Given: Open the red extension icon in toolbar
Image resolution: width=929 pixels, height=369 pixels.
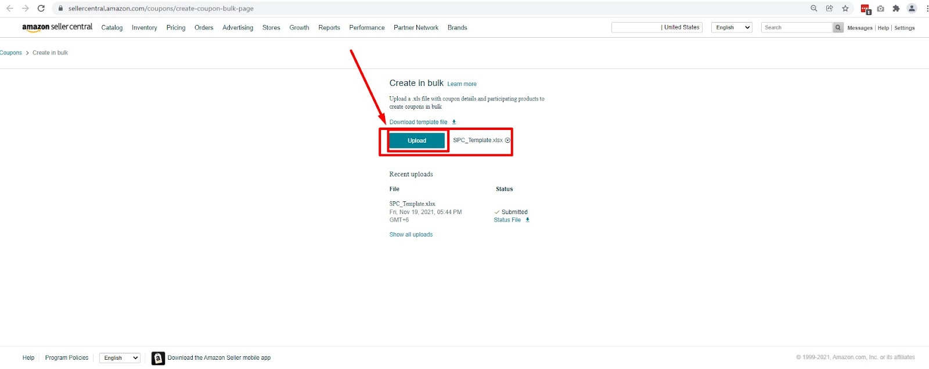Looking at the screenshot, I should point(865,9).
